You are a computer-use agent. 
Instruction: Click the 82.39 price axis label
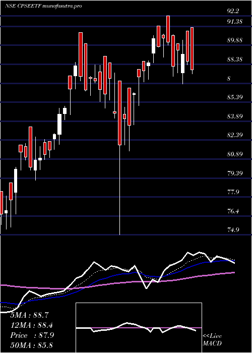[x=235, y=135]
